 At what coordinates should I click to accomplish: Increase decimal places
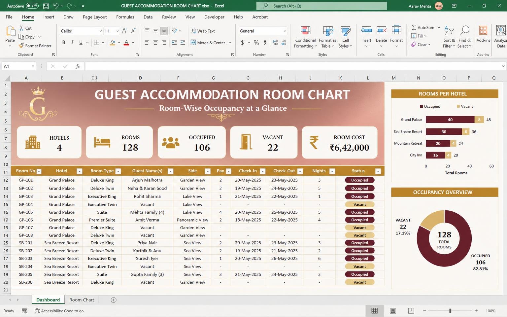(x=275, y=42)
